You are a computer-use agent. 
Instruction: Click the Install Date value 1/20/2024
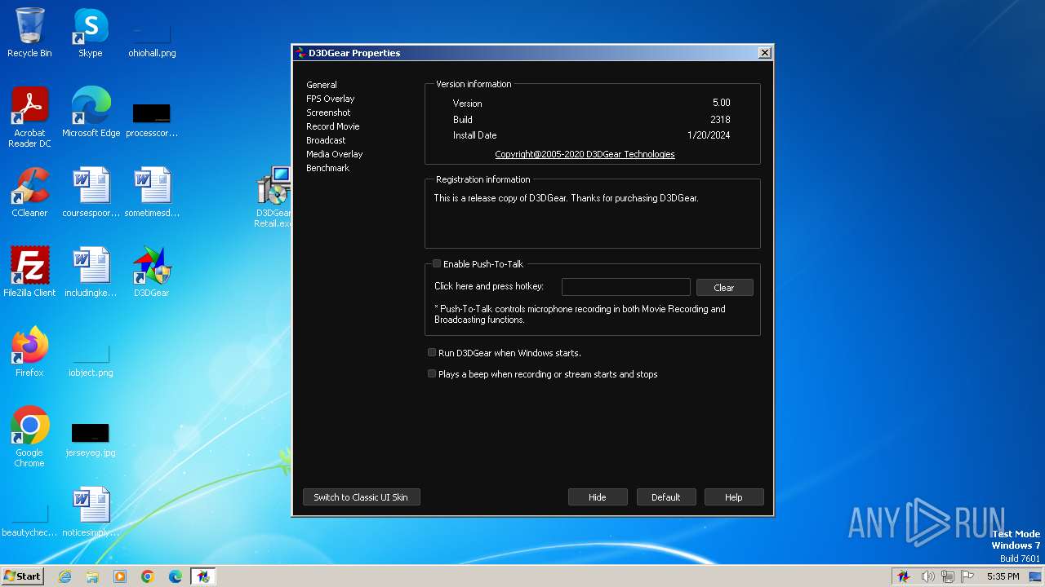pos(709,135)
